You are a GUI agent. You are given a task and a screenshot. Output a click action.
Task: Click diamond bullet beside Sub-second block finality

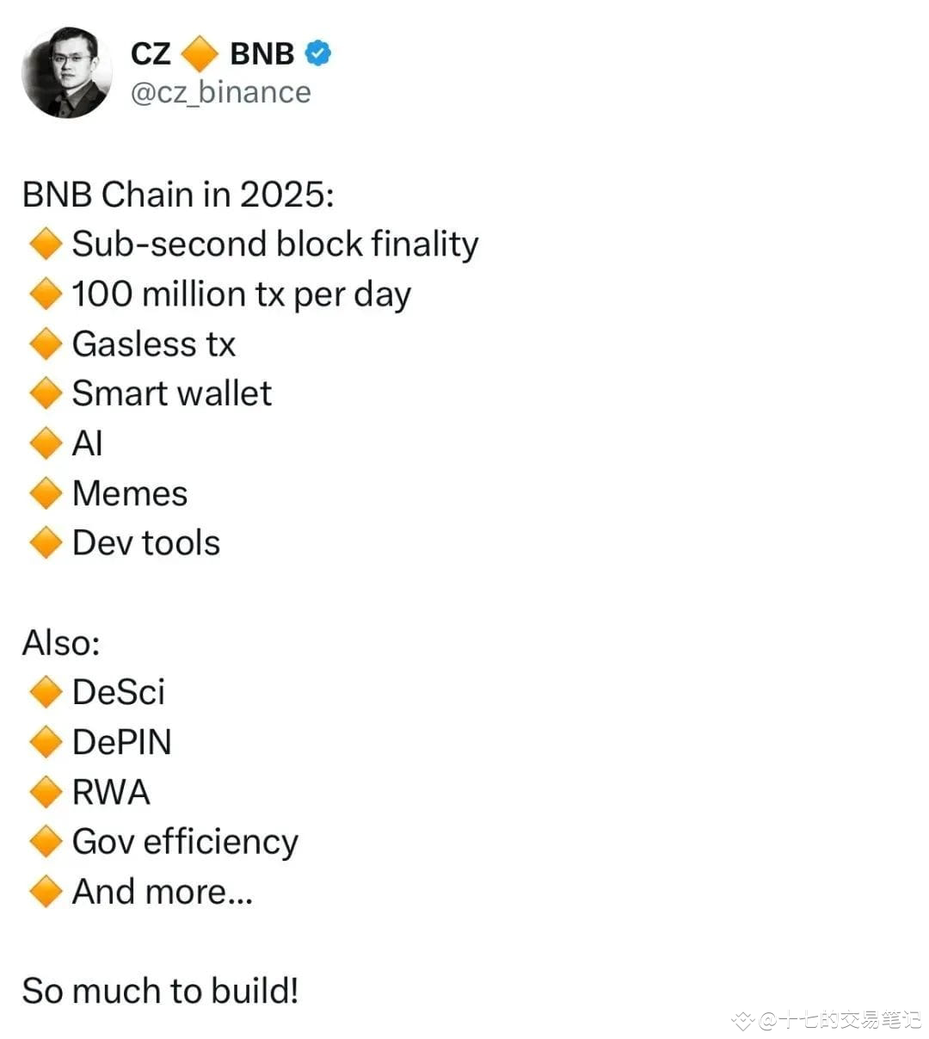(46, 244)
